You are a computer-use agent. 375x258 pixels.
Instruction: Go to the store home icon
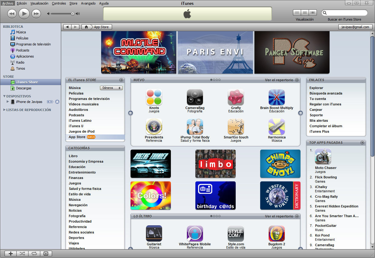(x=86, y=27)
